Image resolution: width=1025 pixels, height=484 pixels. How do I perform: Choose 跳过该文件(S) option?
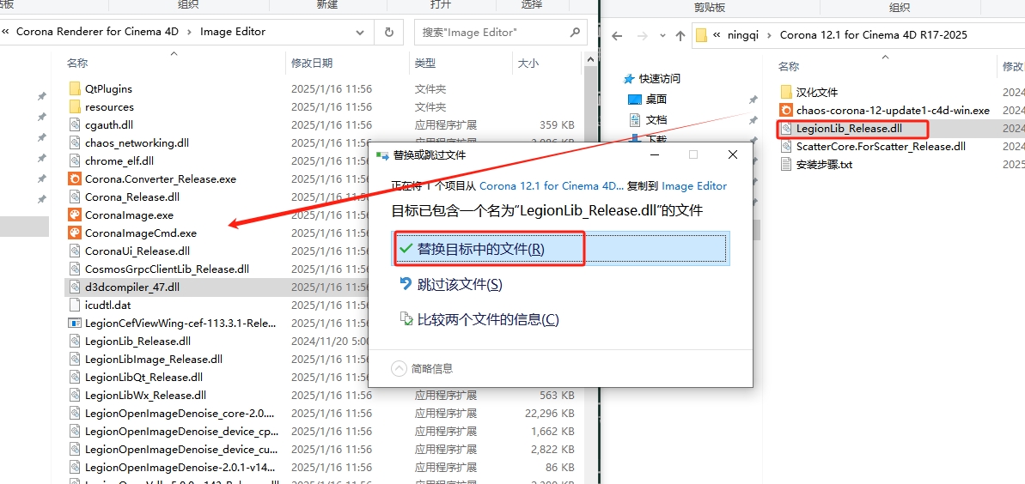click(460, 284)
